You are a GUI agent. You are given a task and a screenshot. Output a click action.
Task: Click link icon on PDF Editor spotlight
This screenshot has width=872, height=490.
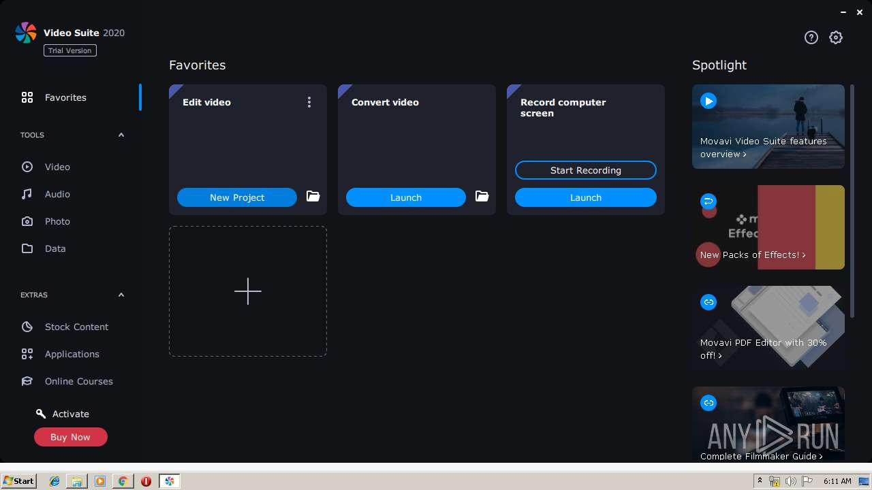point(708,302)
